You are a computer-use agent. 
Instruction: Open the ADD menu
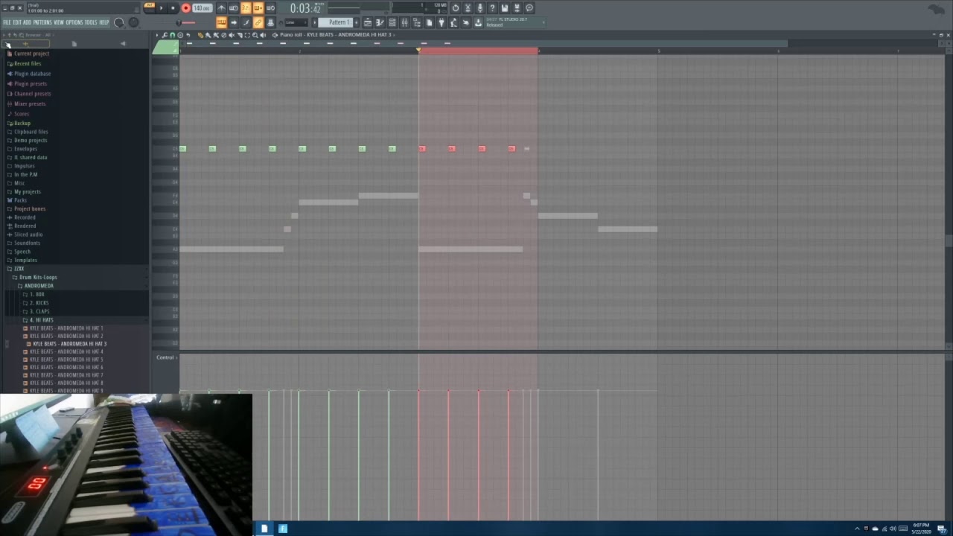27,22
